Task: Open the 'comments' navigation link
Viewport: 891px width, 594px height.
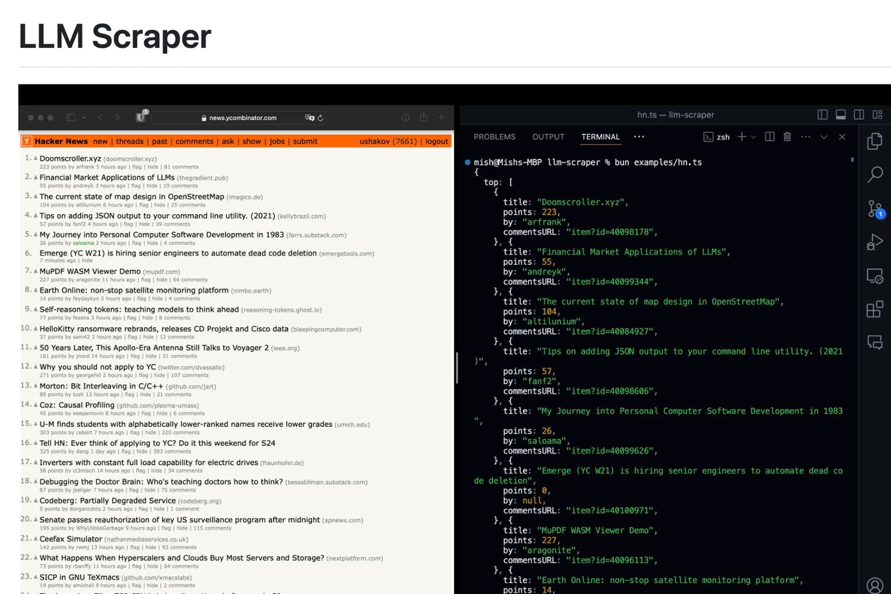Action: (194, 141)
